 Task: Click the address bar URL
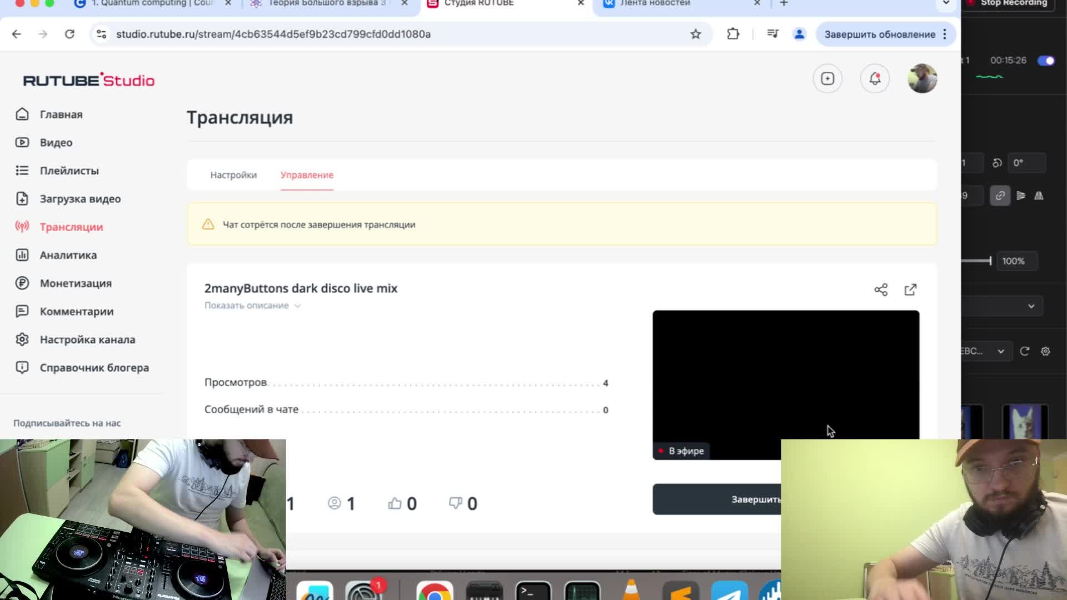[273, 34]
